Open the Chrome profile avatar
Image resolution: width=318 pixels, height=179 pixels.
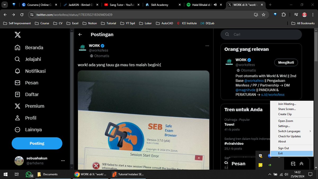[x=304, y=15]
